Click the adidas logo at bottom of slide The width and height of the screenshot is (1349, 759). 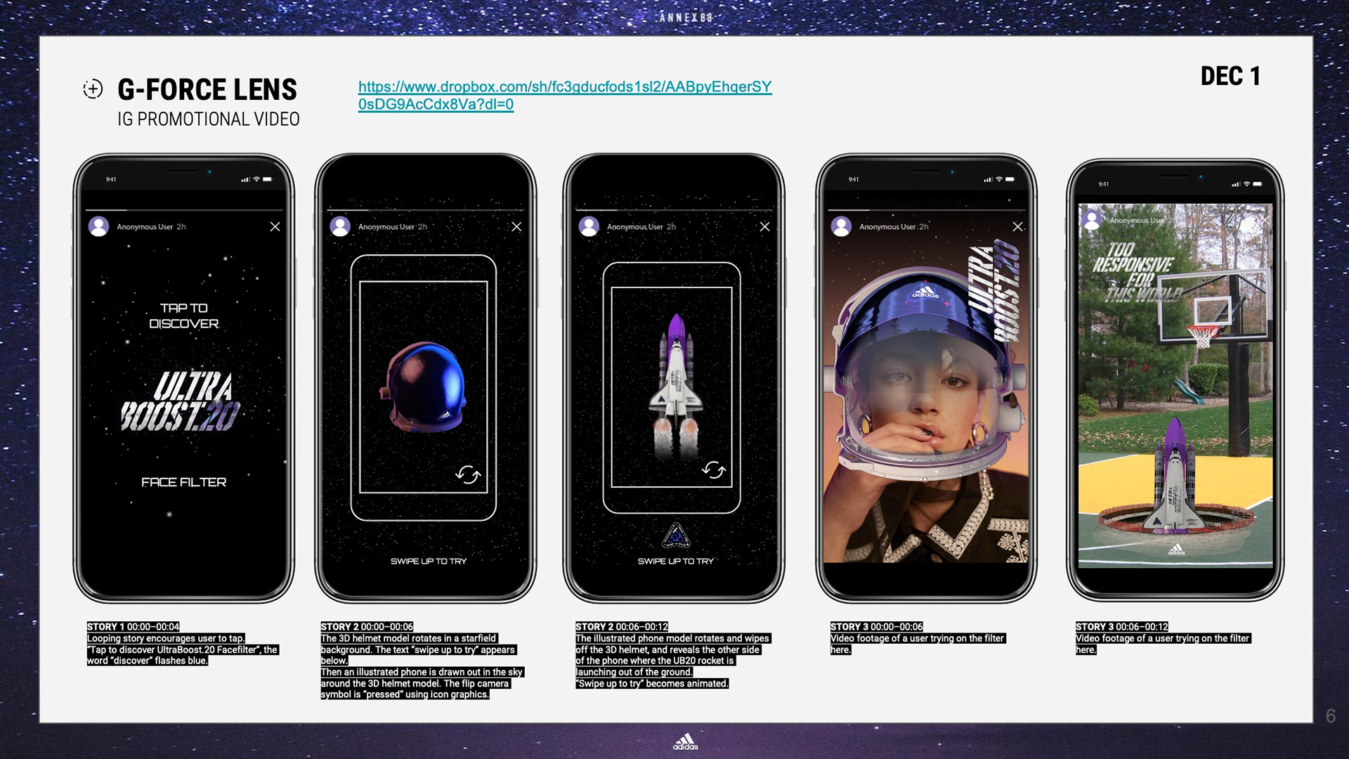click(x=685, y=742)
